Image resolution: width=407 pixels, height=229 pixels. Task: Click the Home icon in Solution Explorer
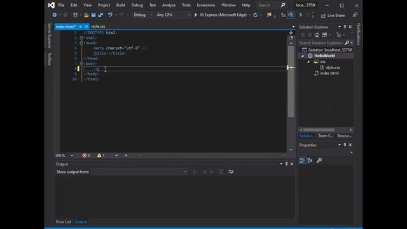[317, 35]
